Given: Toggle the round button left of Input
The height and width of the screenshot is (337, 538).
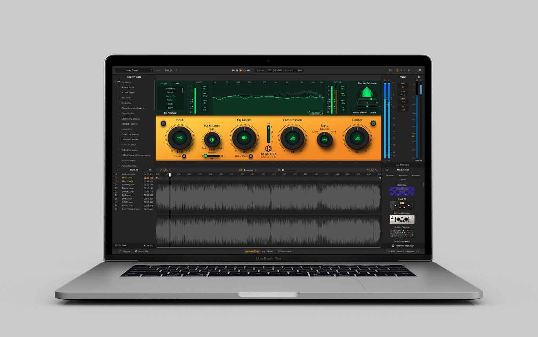Looking at the screenshot, I should point(164,123).
